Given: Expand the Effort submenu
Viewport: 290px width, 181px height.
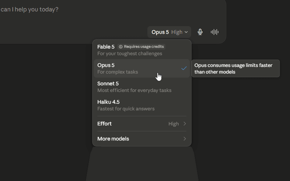Looking at the screenshot, I should pos(142,124).
